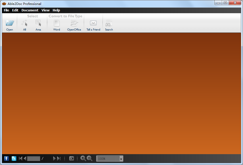Jump to last page arrow
This screenshot has height=165, width=243.
click(59, 159)
